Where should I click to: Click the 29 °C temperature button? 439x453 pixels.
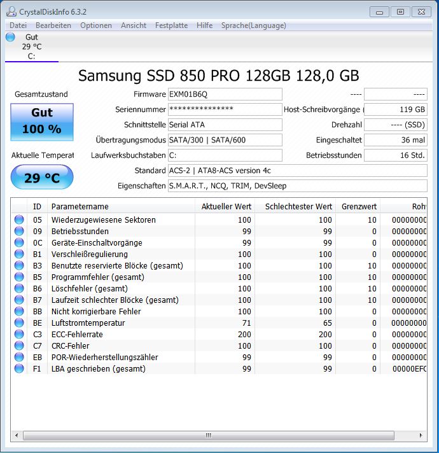pyautogui.click(x=42, y=177)
